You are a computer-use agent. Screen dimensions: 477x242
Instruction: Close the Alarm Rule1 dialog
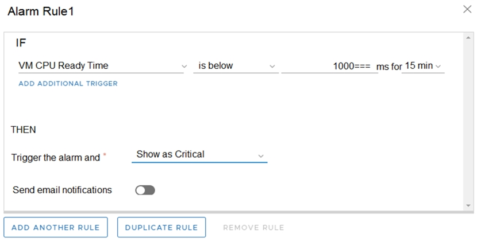pyautogui.click(x=467, y=9)
